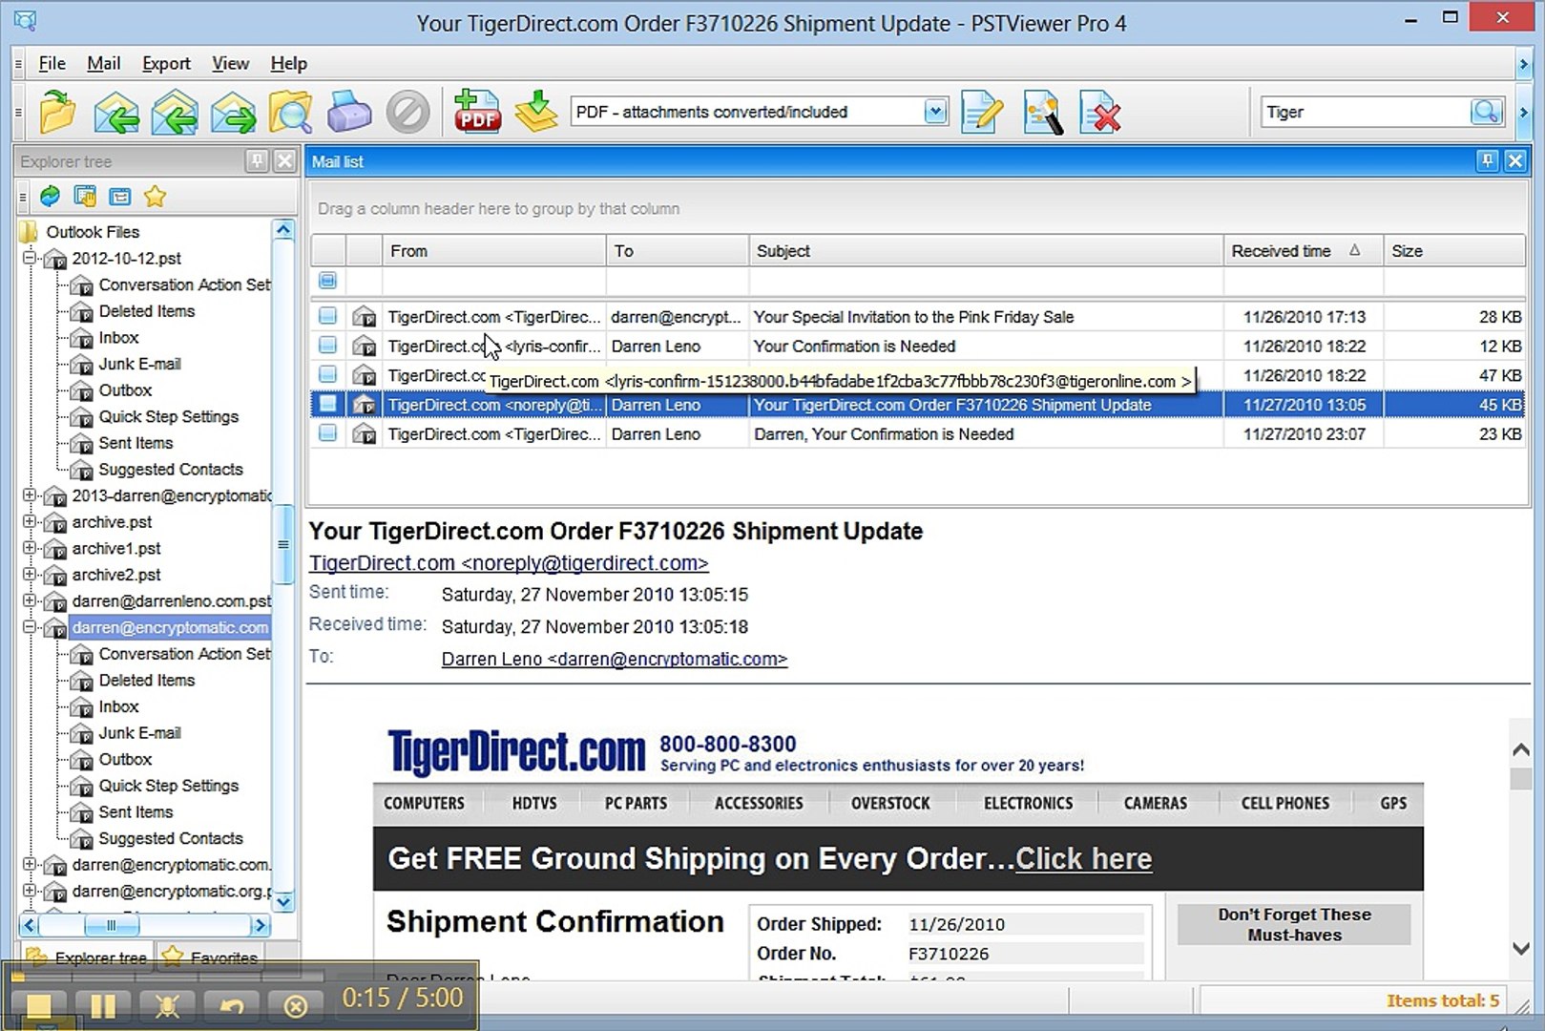
Task: Export email with the PDF icon
Action: click(478, 112)
